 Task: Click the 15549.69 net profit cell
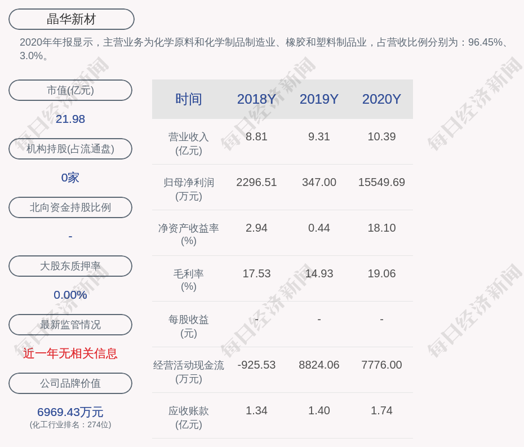pyautogui.click(x=381, y=182)
